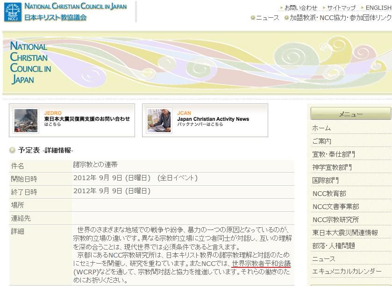The width and height of the screenshot is (392, 286).
Task: Open 東日本大震災関連情報 menu item
Action: (x=345, y=233)
